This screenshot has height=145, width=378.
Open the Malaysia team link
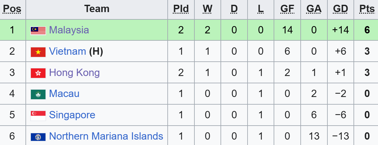click(69, 30)
